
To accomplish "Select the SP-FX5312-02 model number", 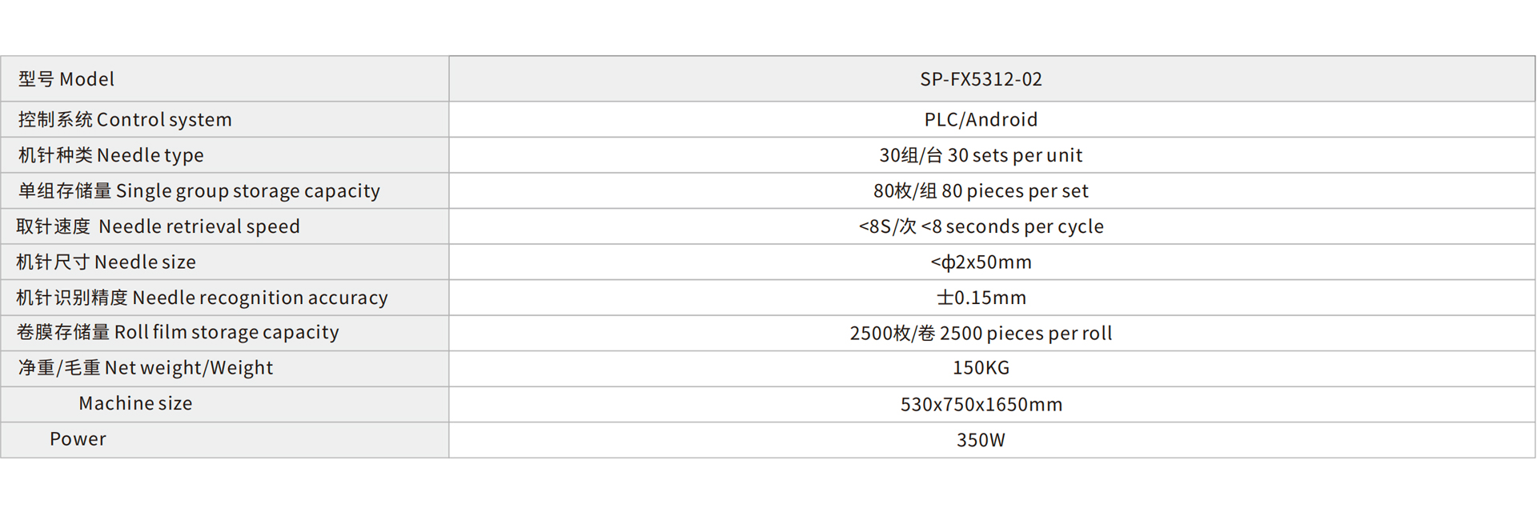I will [x=981, y=79].
